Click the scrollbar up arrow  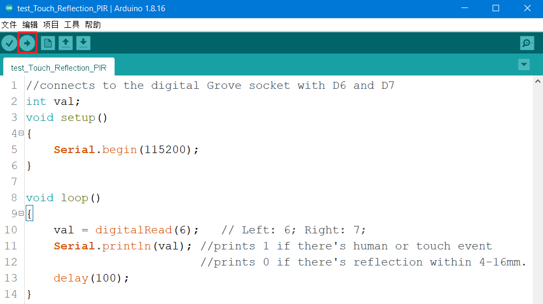pos(538,81)
